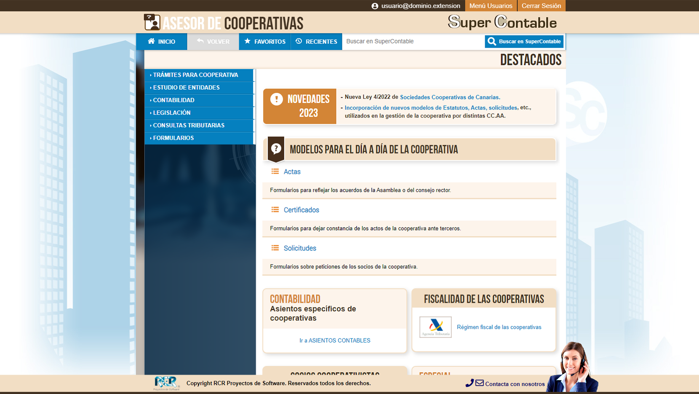
Task: Click Cerrar Sesión
Action: [x=541, y=6]
